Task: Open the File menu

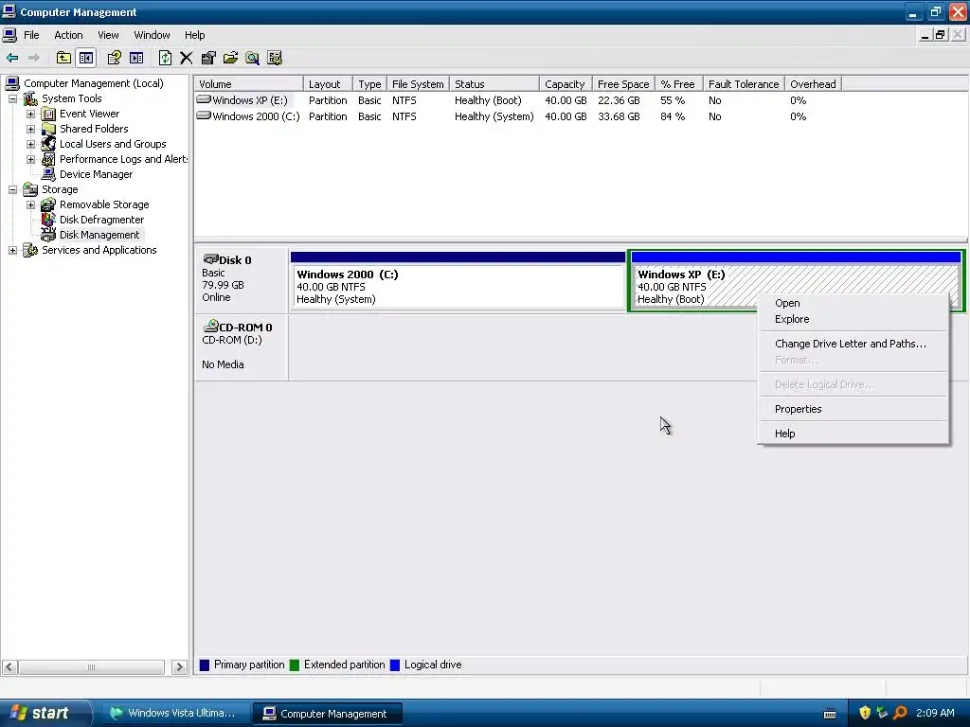Action: [31, 35]
